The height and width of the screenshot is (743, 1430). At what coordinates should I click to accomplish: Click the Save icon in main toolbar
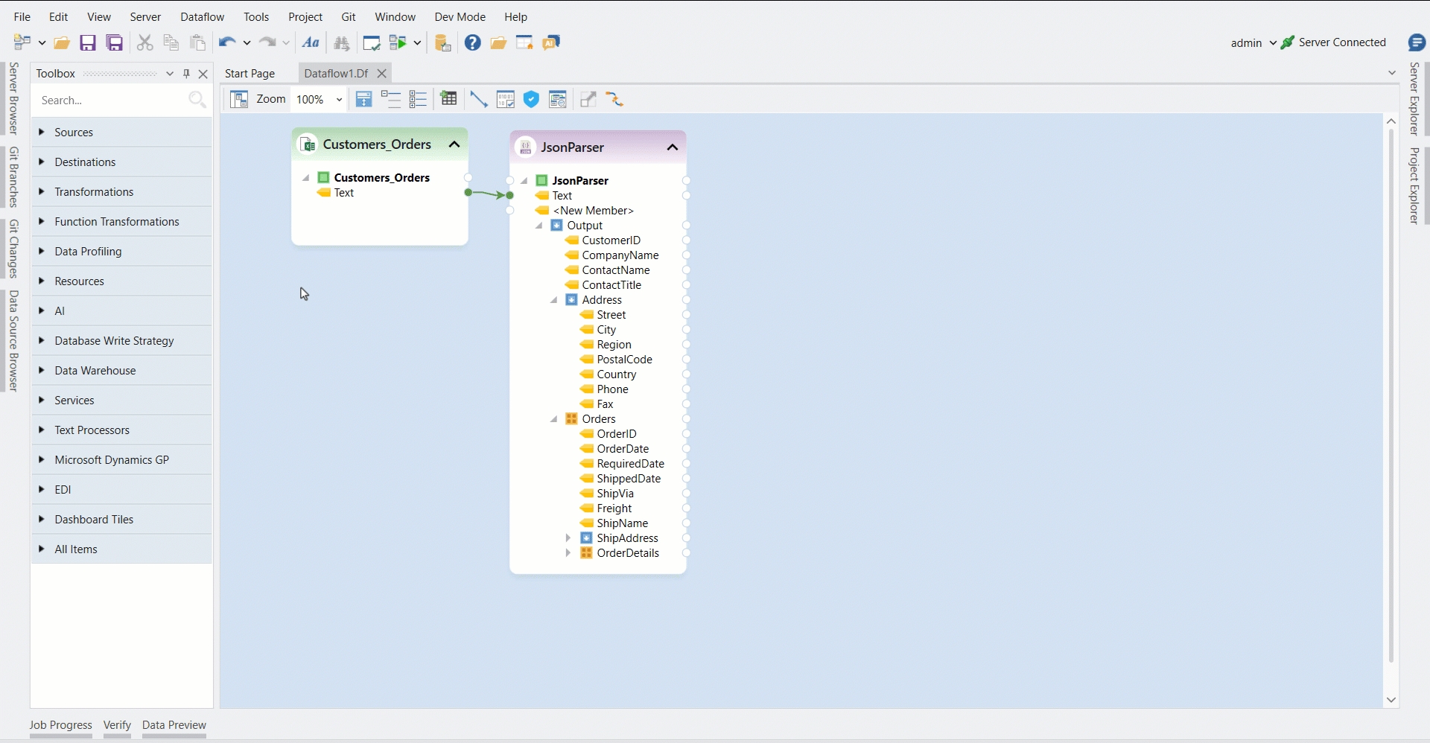point(88,43)
